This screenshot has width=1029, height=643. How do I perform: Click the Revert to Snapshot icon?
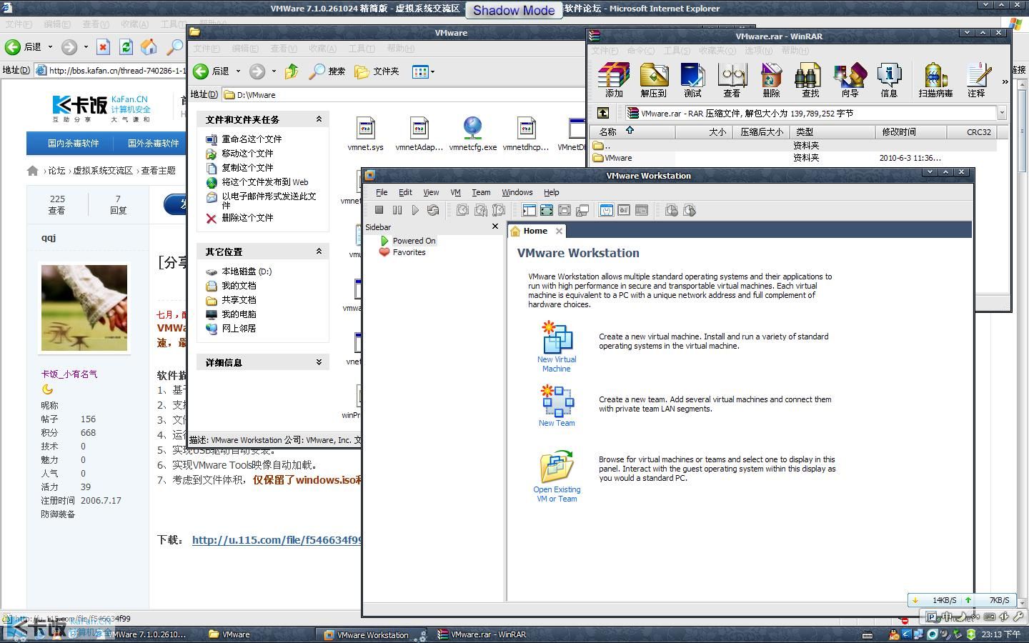pos(481,210)
